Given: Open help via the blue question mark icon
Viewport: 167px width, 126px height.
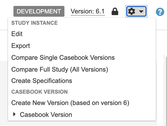Looking at the screenshot, I should click(x=160, y=12).
